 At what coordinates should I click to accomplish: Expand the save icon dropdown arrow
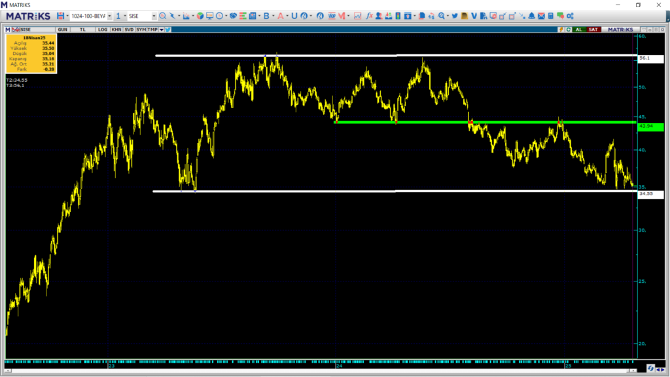point(67,16)
